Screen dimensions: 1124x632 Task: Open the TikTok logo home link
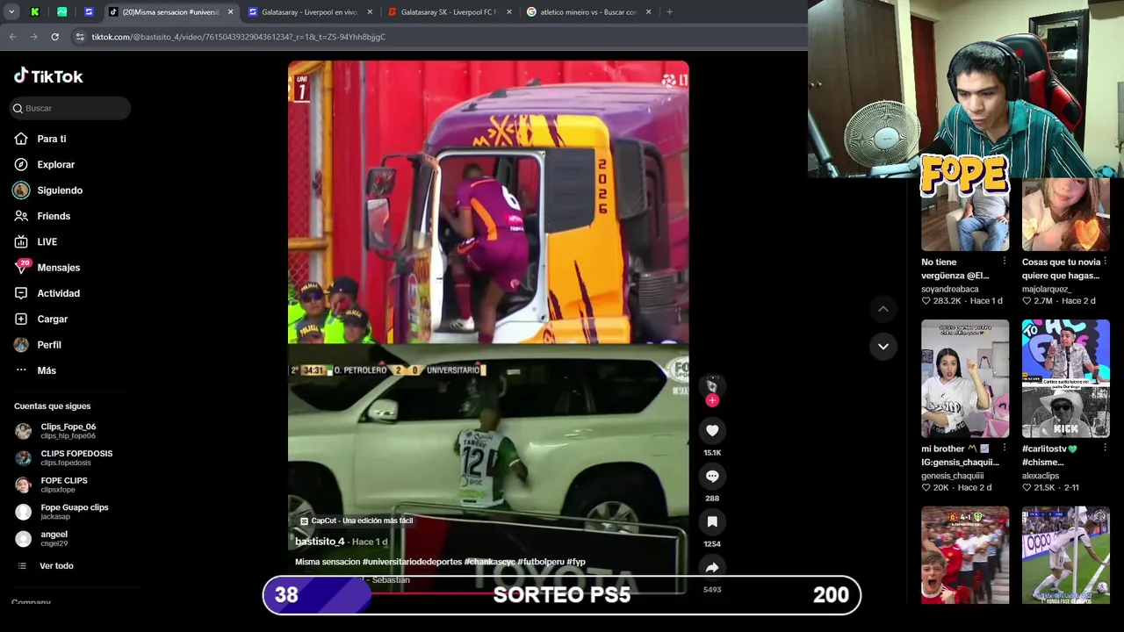pos(48,76)
